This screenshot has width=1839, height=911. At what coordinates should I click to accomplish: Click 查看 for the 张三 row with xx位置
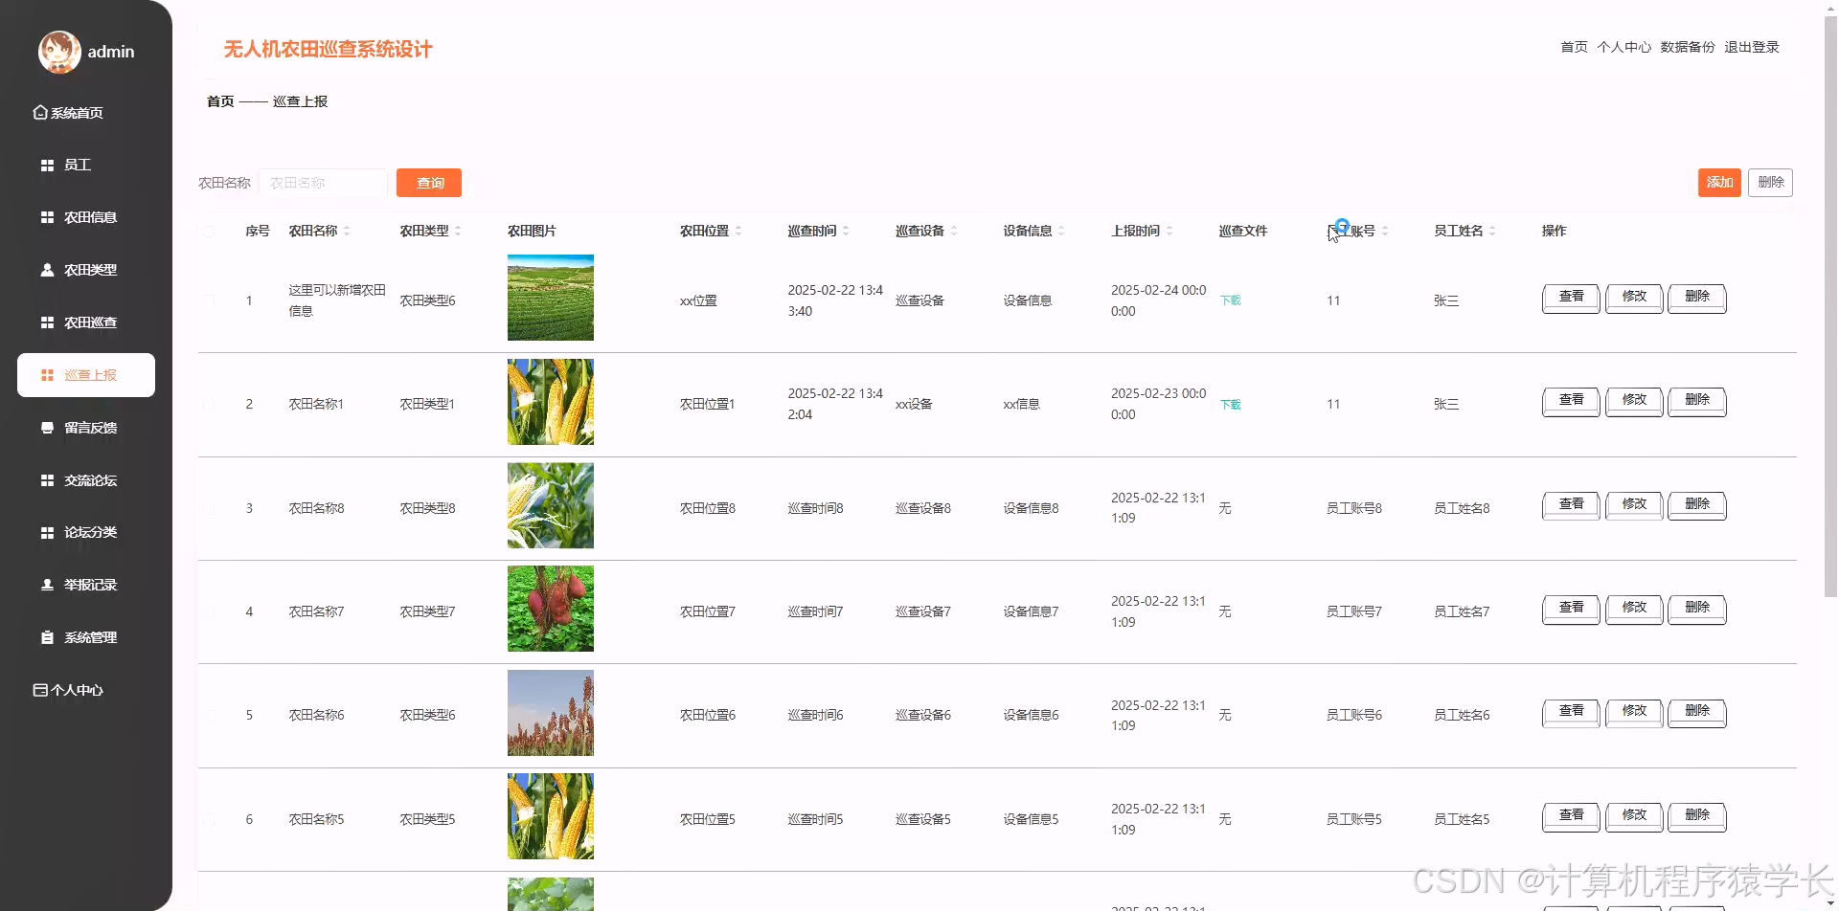click(1571, 298)
